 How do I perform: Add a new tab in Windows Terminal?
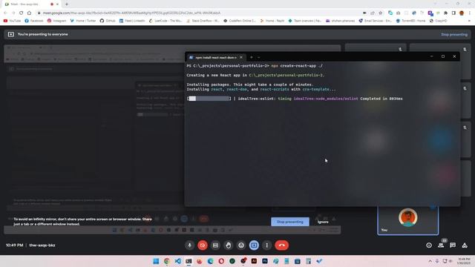click(x=251, y=57)
